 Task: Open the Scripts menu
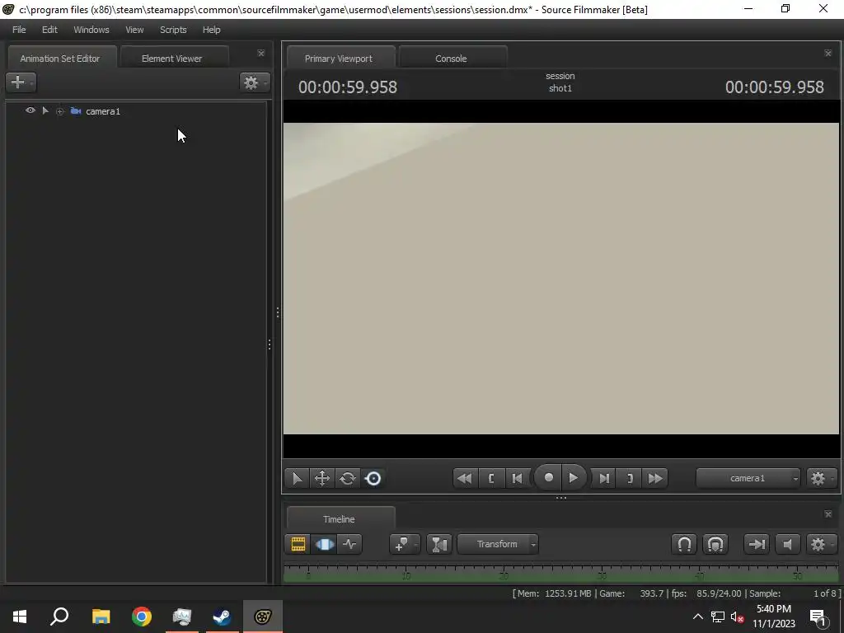point(173,30)
